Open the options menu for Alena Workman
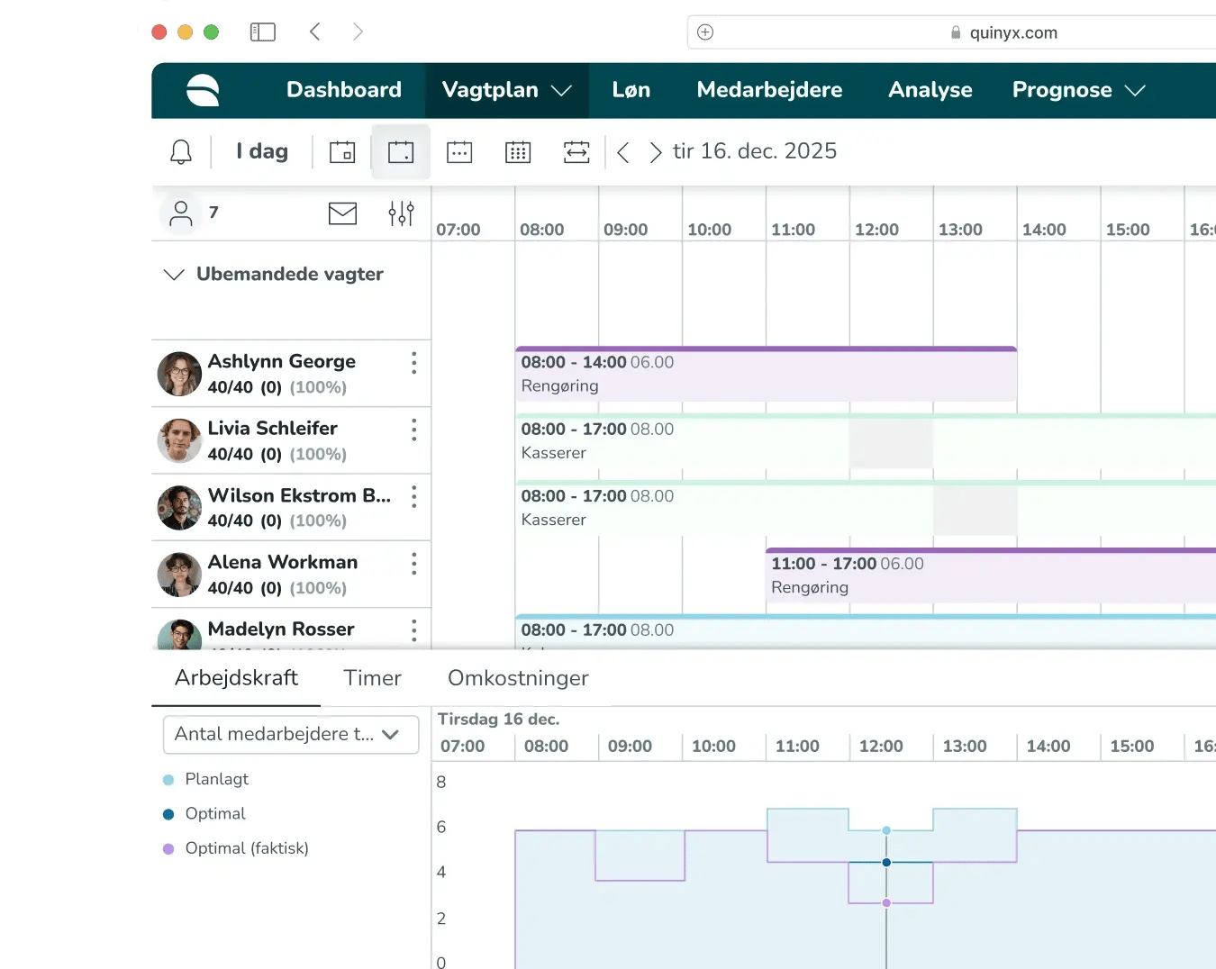Image resolution: width=1216 pixels, height=969 pixels. click(414, 564)
